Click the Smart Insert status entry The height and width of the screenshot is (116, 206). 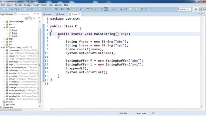[141, 113]
